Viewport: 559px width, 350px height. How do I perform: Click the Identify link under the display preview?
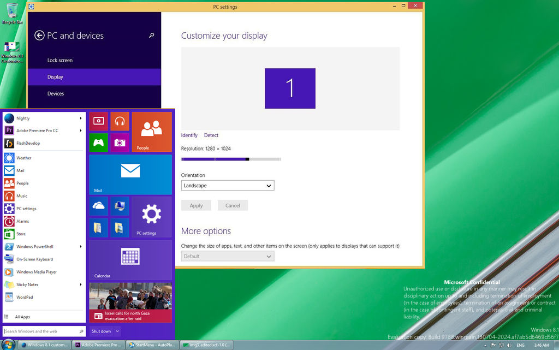click(x=189, y=135)
